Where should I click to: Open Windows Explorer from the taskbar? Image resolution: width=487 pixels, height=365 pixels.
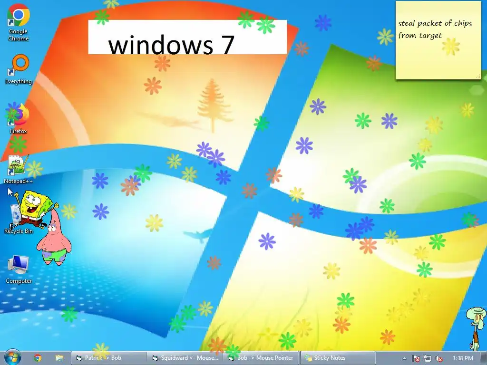[59, 358]
